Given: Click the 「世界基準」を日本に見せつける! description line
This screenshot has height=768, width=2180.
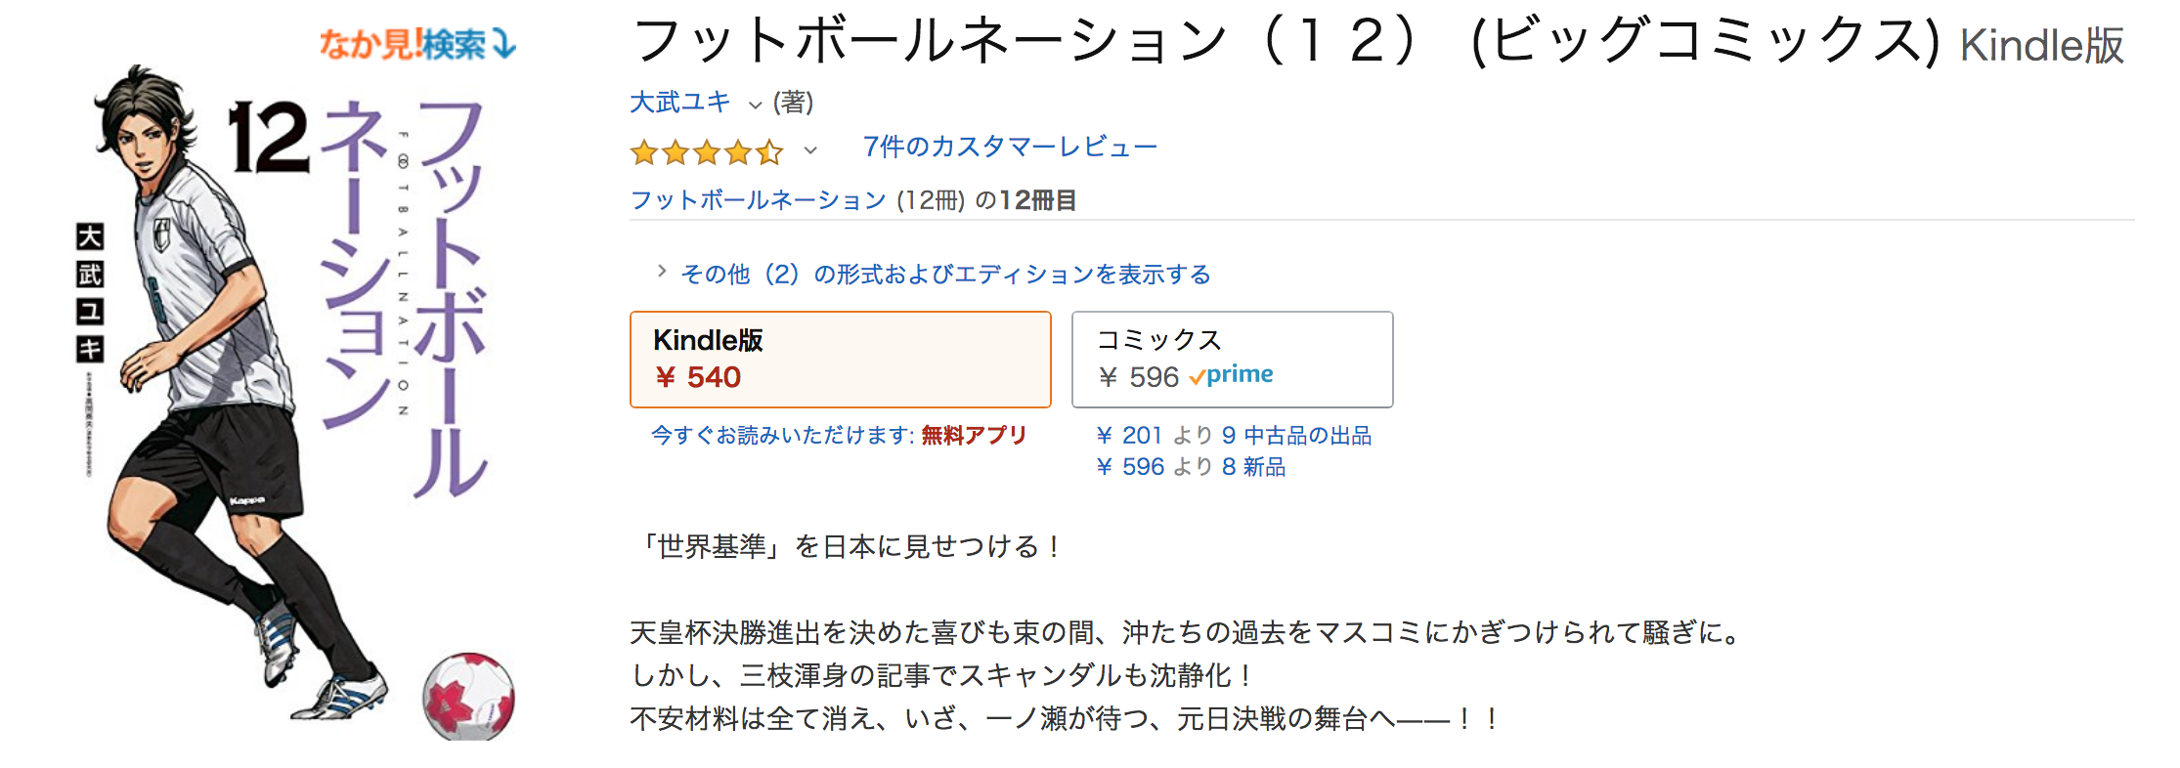Looking at the screenshot, I should [x=849, y=546].
